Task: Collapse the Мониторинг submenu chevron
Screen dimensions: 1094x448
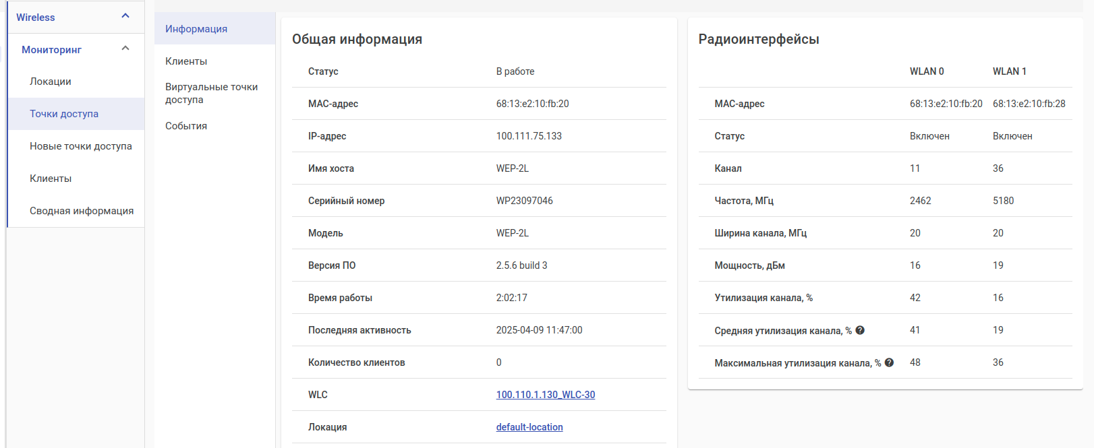Action: [125, 49]
